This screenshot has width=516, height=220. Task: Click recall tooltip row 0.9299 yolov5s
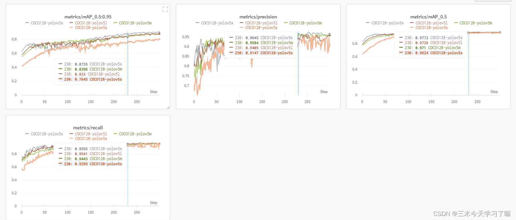(90, 164)
